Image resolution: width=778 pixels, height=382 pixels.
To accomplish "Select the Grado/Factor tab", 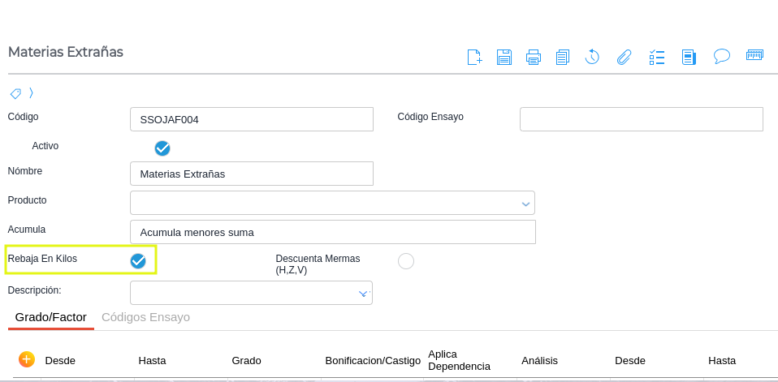I will point(51,317).
